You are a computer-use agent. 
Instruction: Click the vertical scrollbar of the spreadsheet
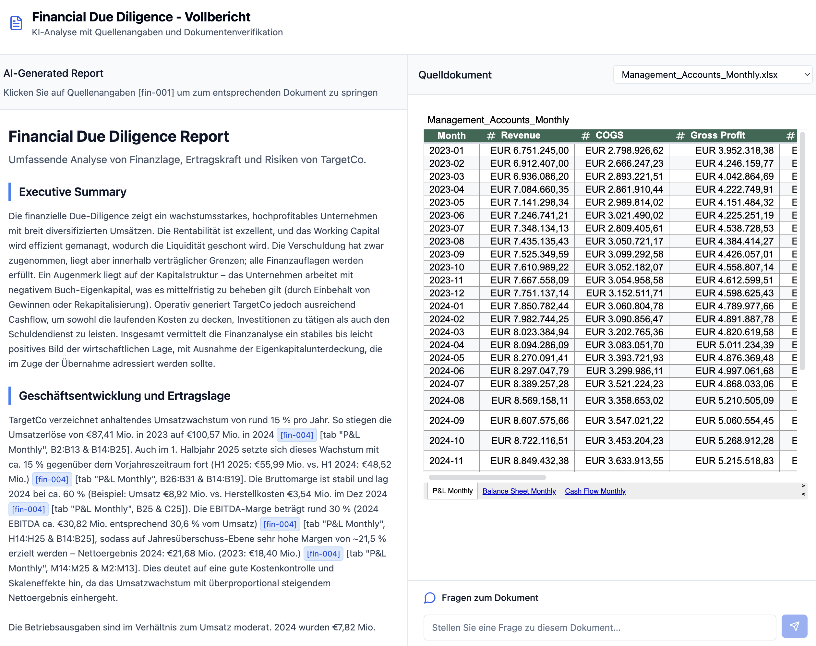(x=802, y=250)
